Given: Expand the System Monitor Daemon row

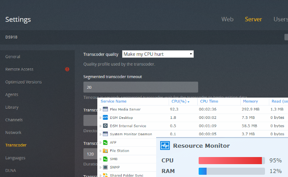Looking at the screenshot, I should (x=100, y=134).
